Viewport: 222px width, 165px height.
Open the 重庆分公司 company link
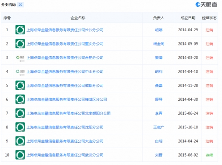coord(65,44)
